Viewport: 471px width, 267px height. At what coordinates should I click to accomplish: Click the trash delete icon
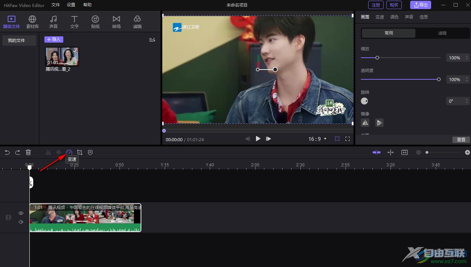[x=28, y=152]
